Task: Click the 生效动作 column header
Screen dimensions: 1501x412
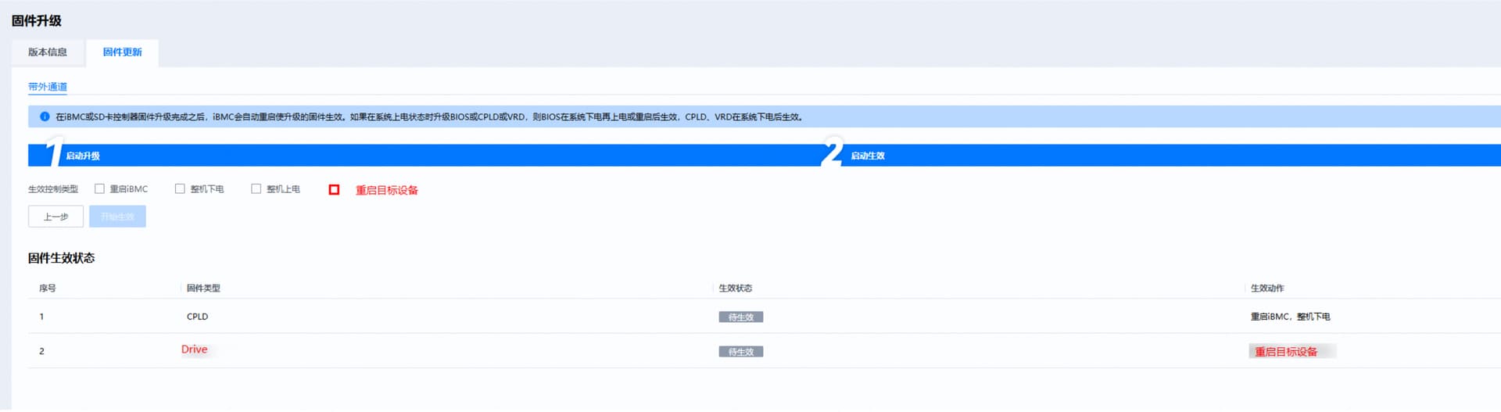Action: [1267, 288]
